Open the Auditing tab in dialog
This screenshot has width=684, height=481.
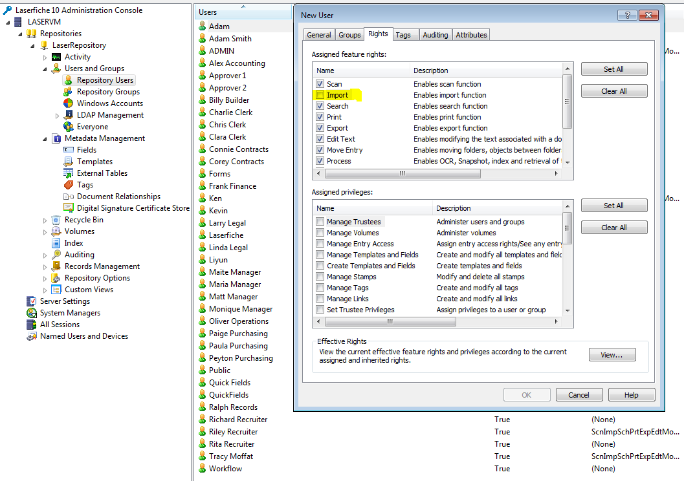[x=436, y=35]
